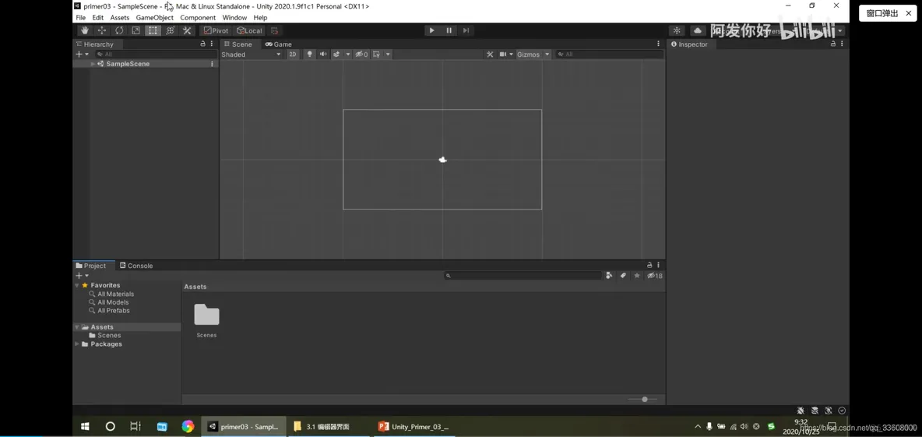Open Scene view component tools icon
Screen dimensions: 922x437
490,54
